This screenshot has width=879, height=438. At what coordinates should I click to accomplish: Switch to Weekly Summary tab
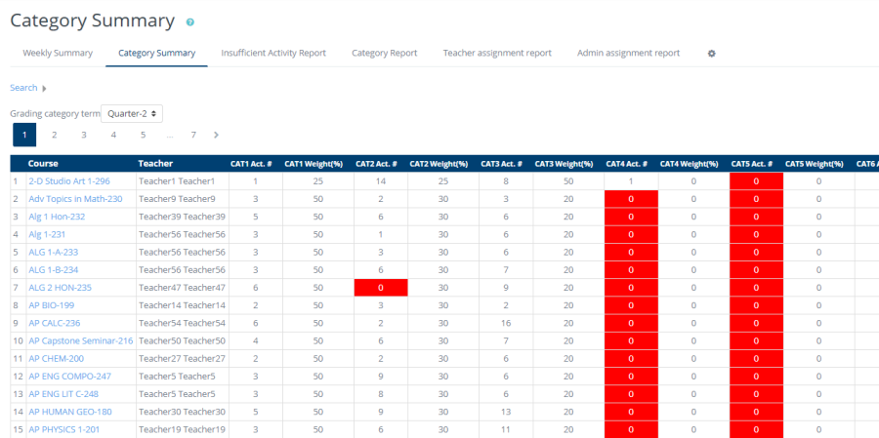58,53
